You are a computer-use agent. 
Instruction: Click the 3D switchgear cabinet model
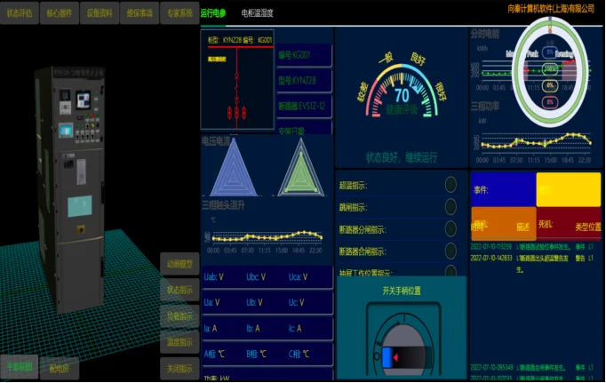tap(71, 189)
